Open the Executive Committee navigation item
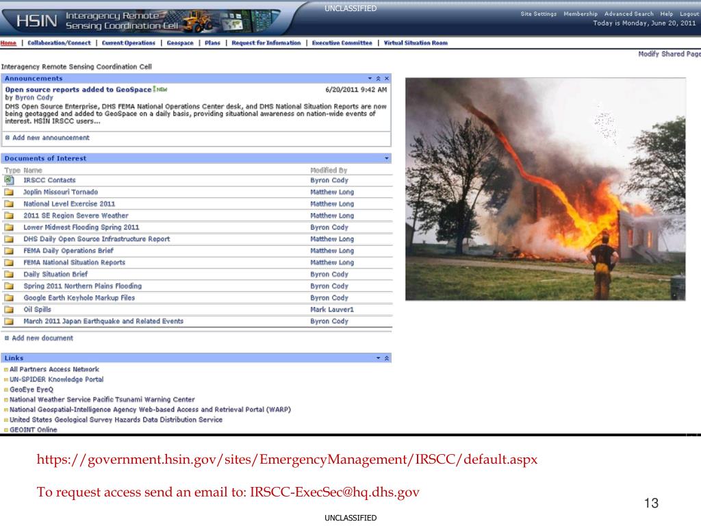The image size is (701, 526). (342, 43)
